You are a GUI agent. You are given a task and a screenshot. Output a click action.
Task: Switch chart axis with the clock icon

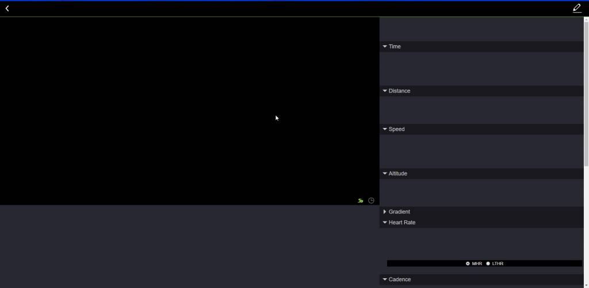click(x=371, y=201)
